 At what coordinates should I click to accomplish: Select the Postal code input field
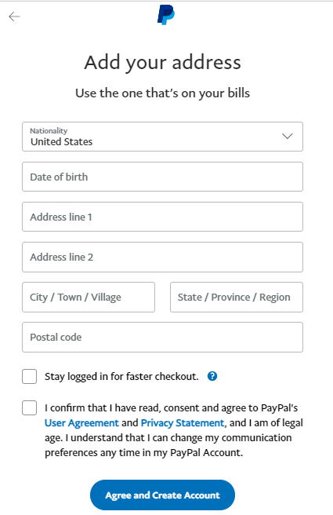[x=162, y=338]
